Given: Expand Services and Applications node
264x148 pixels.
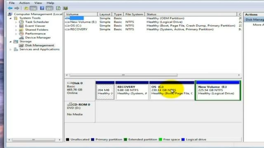Looking at the screenshot, I should pos(11,49).
